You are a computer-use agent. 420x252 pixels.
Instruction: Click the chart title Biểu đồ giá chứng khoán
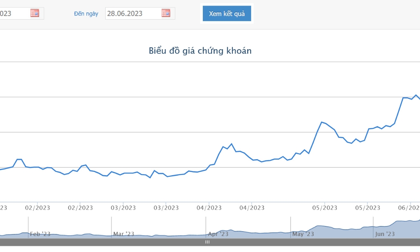coord(200,51)
